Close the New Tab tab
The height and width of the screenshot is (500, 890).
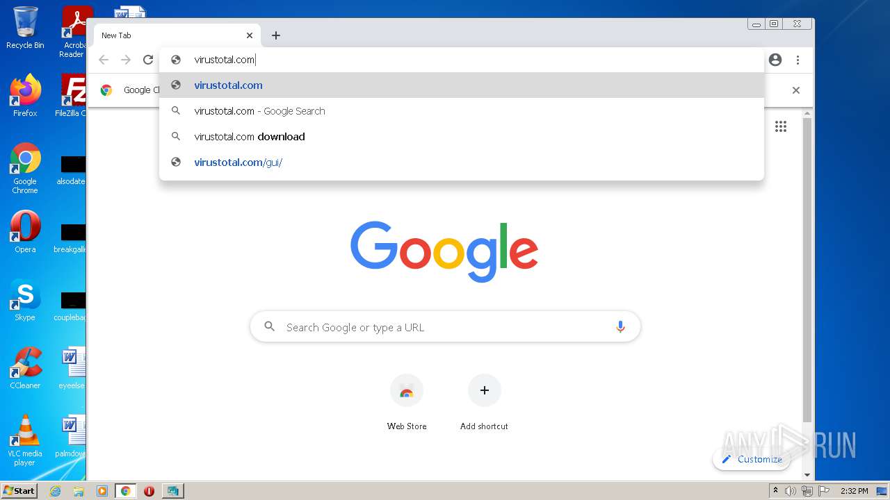tap(250, 35)
